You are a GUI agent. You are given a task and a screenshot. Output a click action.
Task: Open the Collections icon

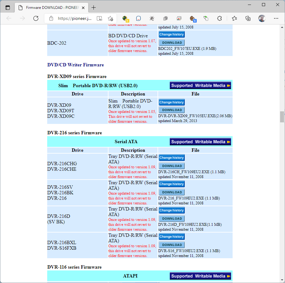click(248, 18)
